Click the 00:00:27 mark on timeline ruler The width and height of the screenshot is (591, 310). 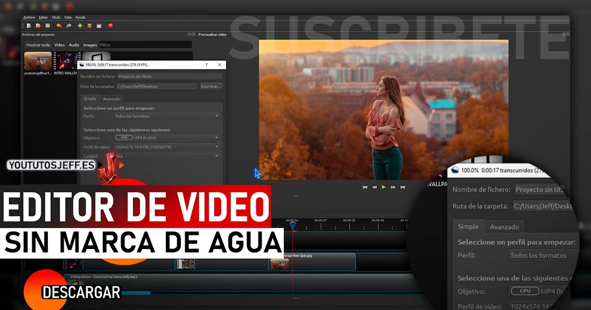pos(321,220)
